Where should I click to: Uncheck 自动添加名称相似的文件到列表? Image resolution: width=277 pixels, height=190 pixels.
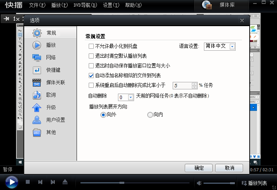tap(91, 75)
